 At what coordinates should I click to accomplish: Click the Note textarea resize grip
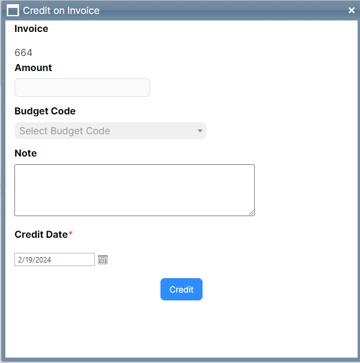click(251, 213)
